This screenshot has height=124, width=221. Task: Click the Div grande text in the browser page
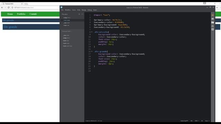pos(10,27)
